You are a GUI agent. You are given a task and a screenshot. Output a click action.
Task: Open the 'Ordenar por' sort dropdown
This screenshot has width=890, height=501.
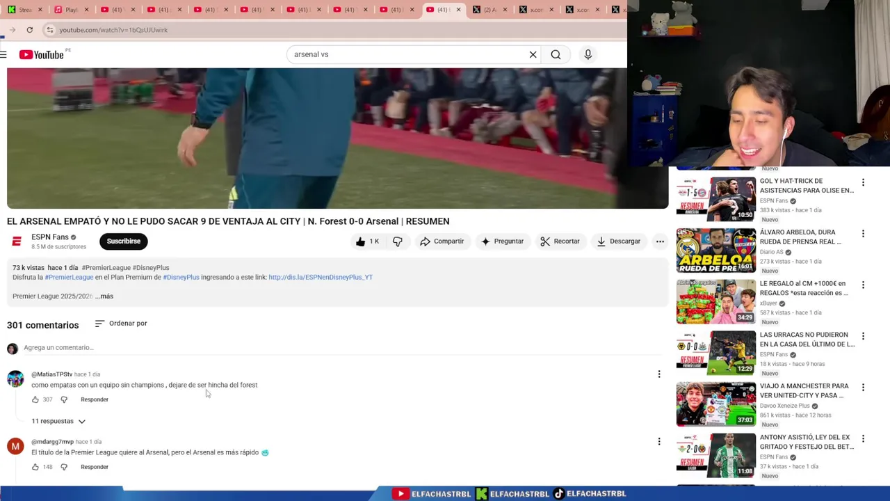(121, 324)
